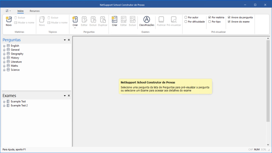Open the Perguntas panel dropdown arrow
The height and width of the screenshot is (153, 272).
(65, 40)
